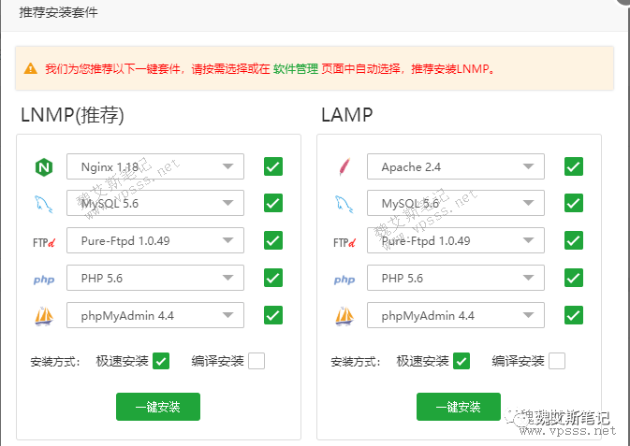This screenshot has height=446, width=630.
Task: Open phpMyAdmin 4.4 dropdown in LNMP
Action: pos(155,315)
